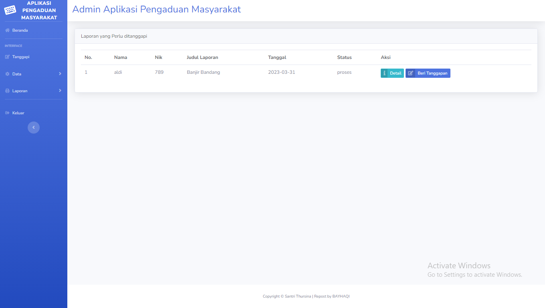Open Detail for the Banjir Bandang report
Viewport: 545px width, 308px height.
(392, 73)
